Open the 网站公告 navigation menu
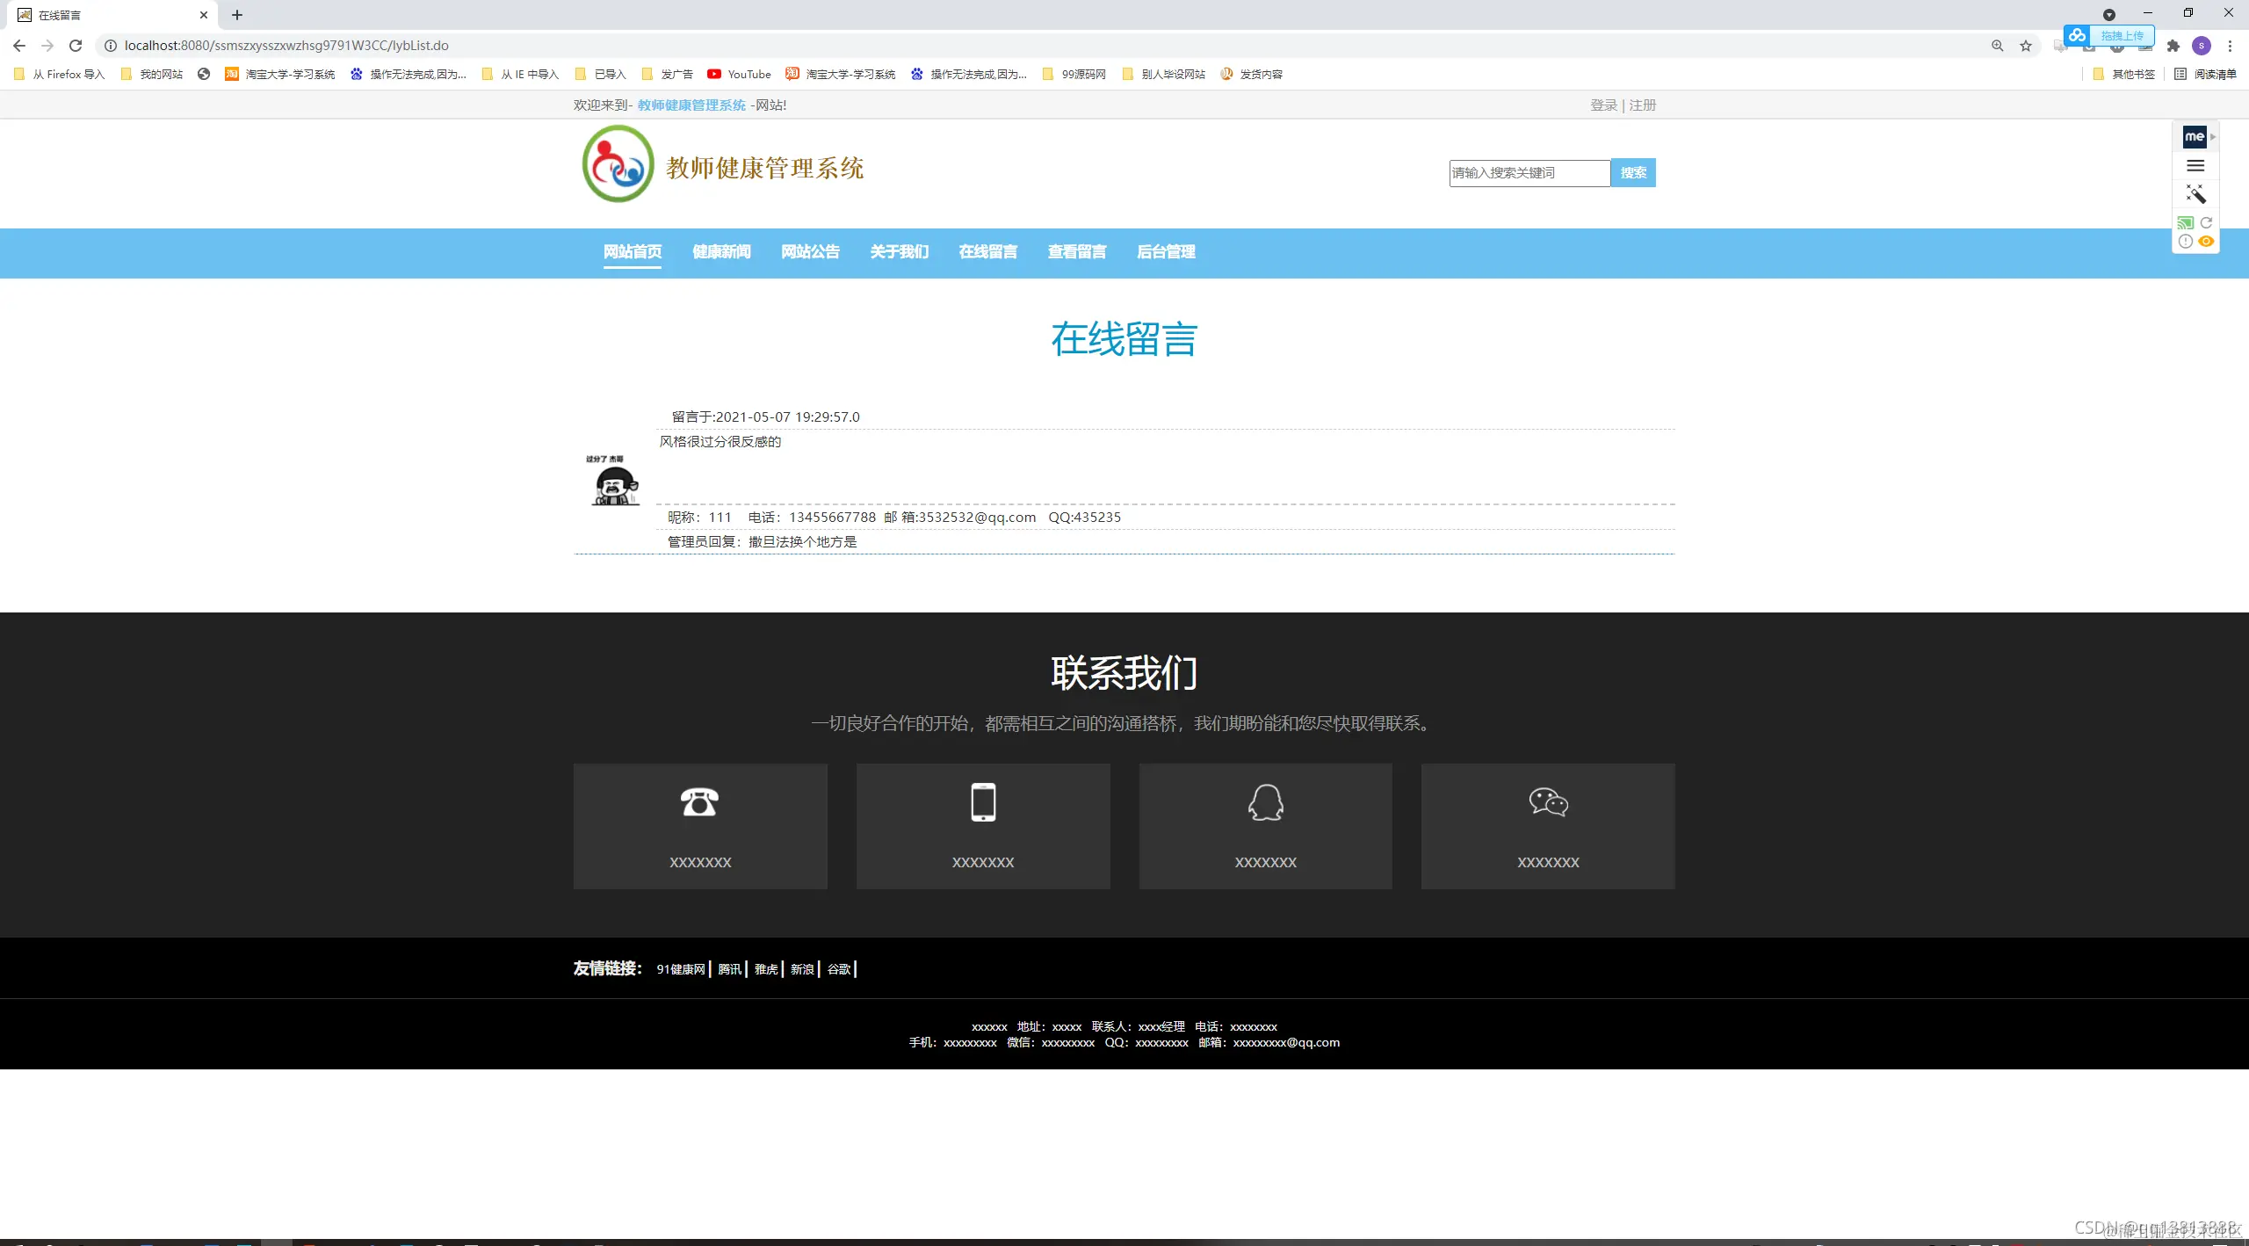The image size is (2249, 1246). pyautogui.click(x=810, y=253)
